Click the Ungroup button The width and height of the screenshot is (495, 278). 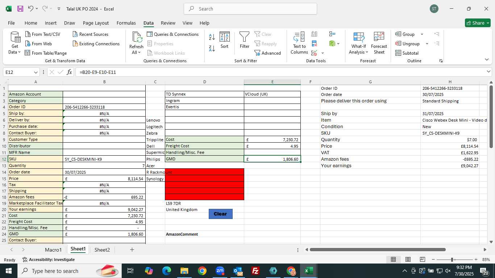(407, 44)
